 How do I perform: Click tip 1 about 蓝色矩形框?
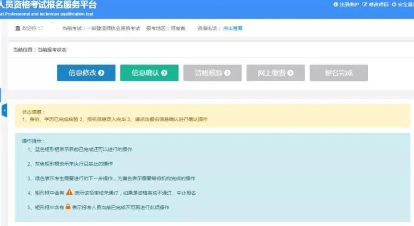coord(80,149)
